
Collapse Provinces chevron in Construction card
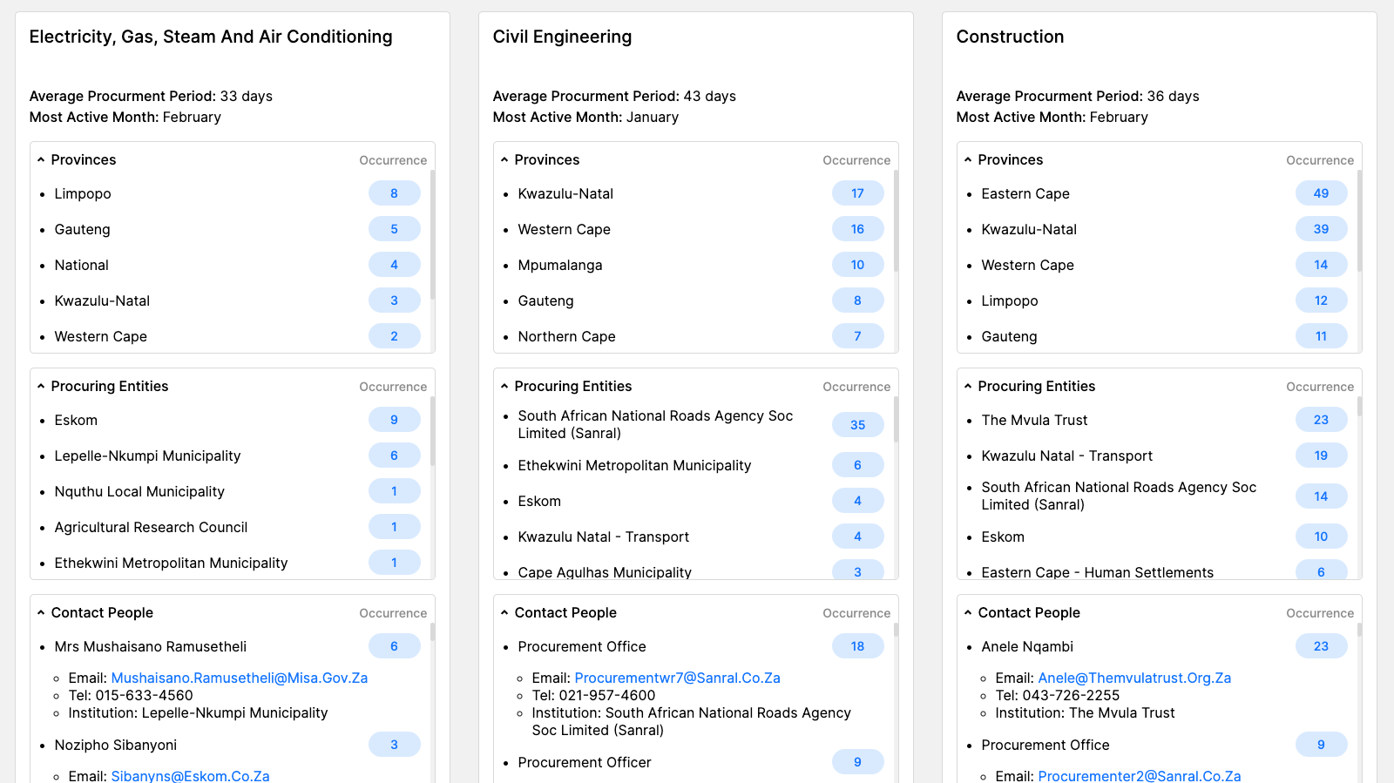(x=968, y=159)
